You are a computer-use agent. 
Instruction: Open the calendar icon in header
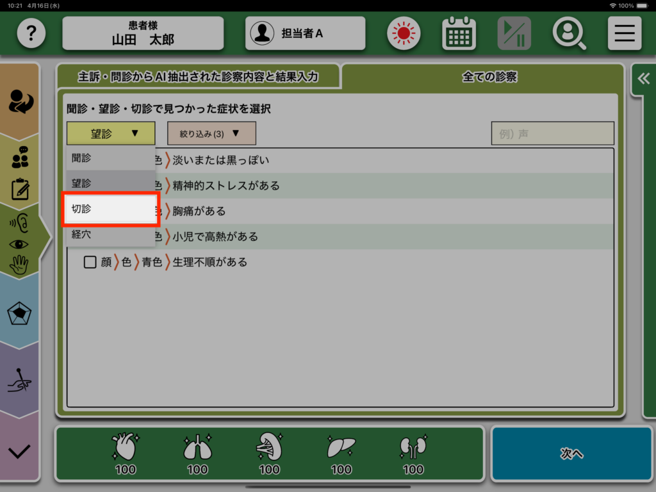pos(459,33)
